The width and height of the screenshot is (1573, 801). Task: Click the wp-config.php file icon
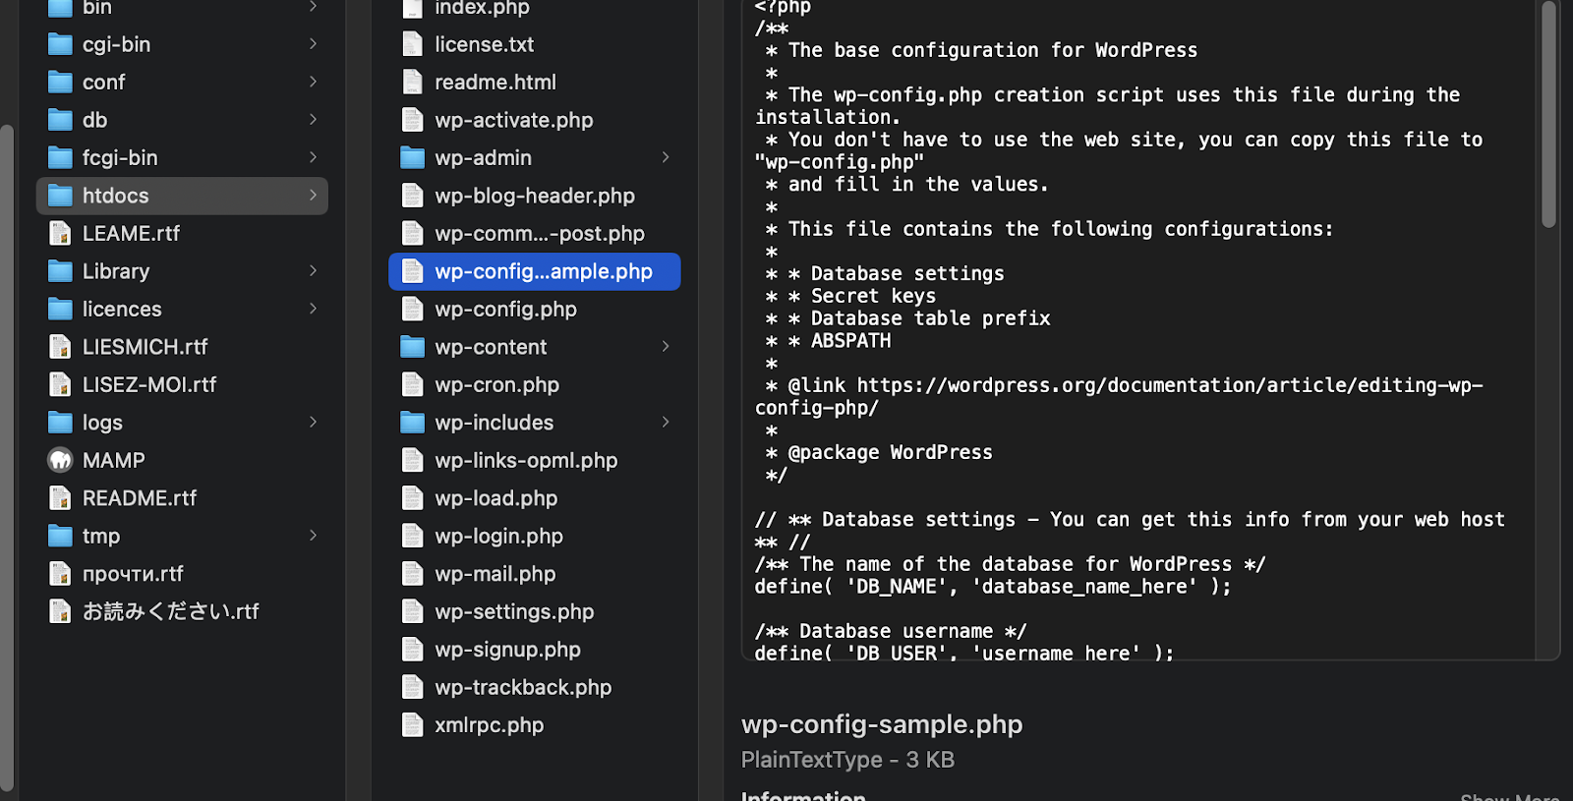click(x=413, y=310)
